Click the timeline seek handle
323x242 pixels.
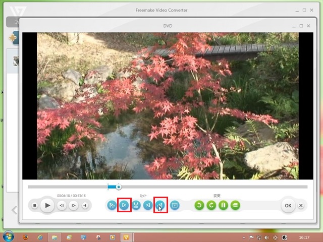pos(119,187)
